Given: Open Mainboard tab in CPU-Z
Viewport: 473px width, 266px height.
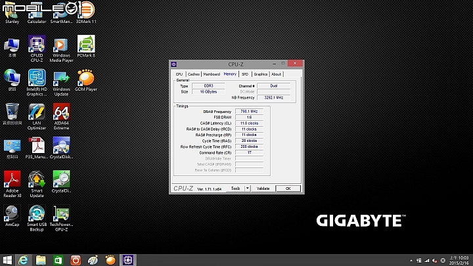Looking at the screenshot, I should [212, 74].
